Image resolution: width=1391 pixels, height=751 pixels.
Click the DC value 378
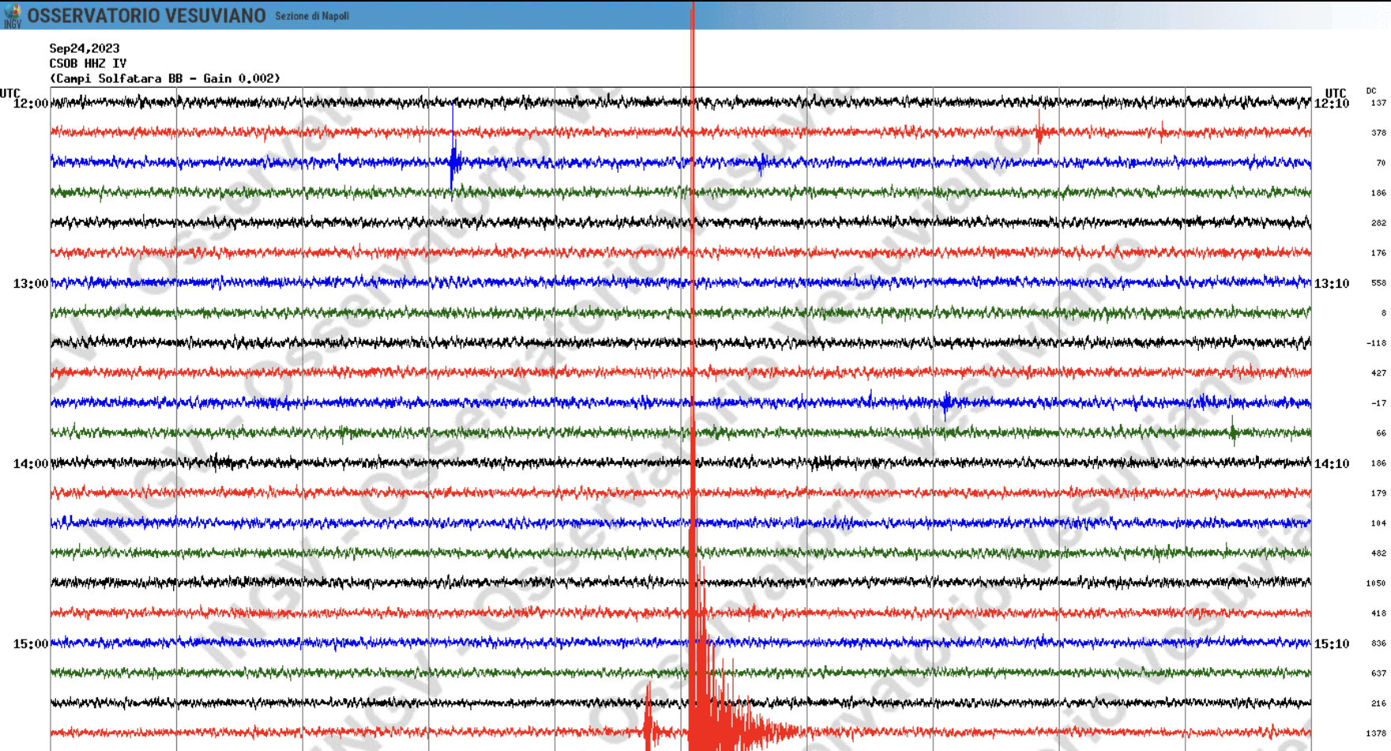[1378, 133]
